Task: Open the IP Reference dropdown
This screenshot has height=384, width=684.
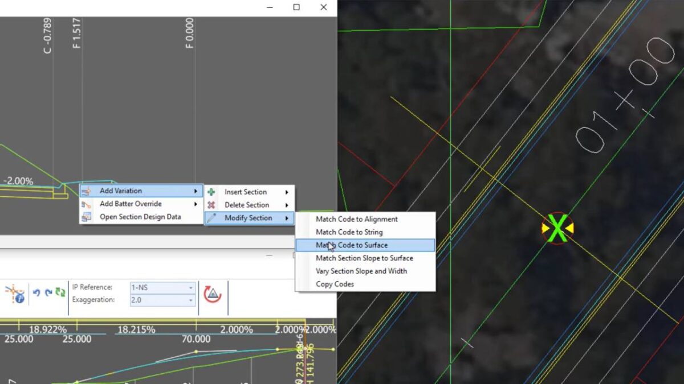Action: pos(190,287)
